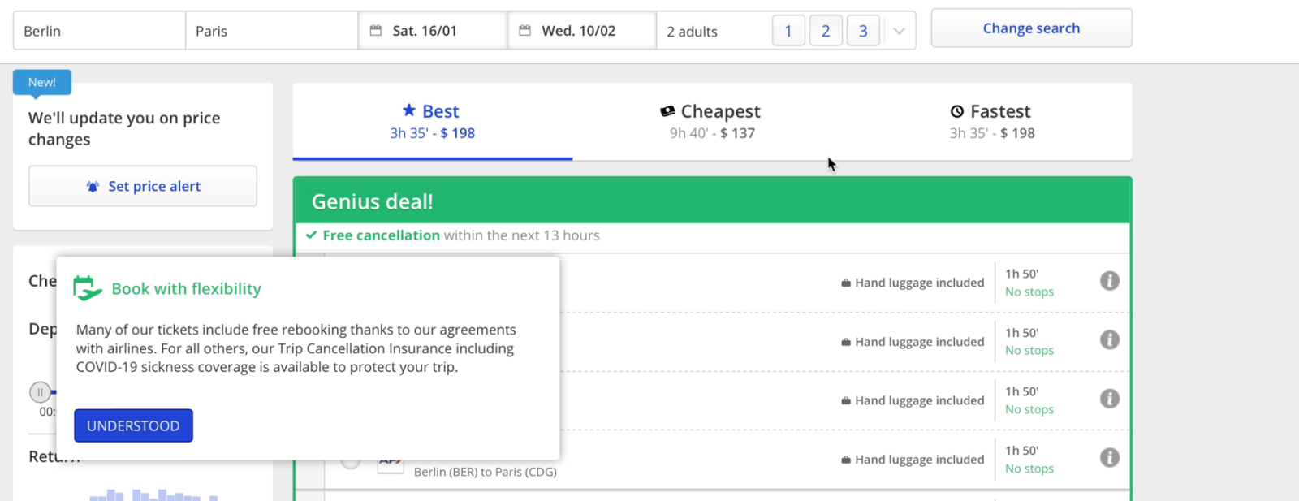The height and width of the screenshot is (501, 1299).
Task: Click the Set price alert button
Action: point(143,186)
